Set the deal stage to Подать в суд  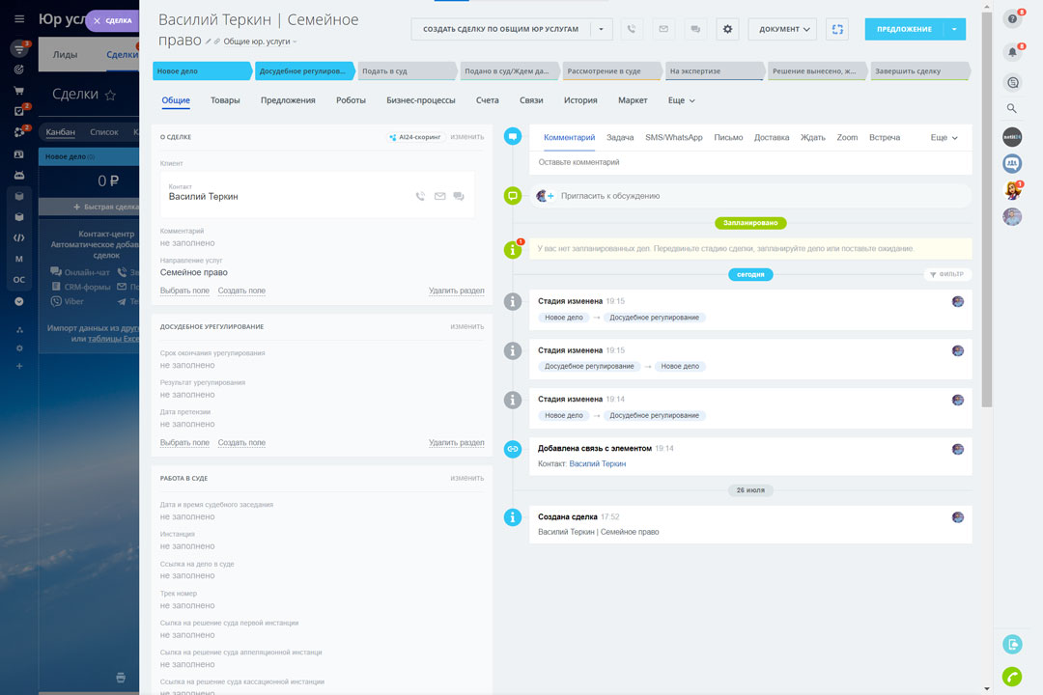[405, 71]
